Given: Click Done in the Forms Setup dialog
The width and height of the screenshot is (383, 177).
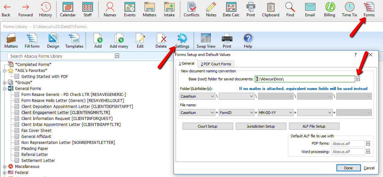Looking at the screenshot, I should [348, 168].
